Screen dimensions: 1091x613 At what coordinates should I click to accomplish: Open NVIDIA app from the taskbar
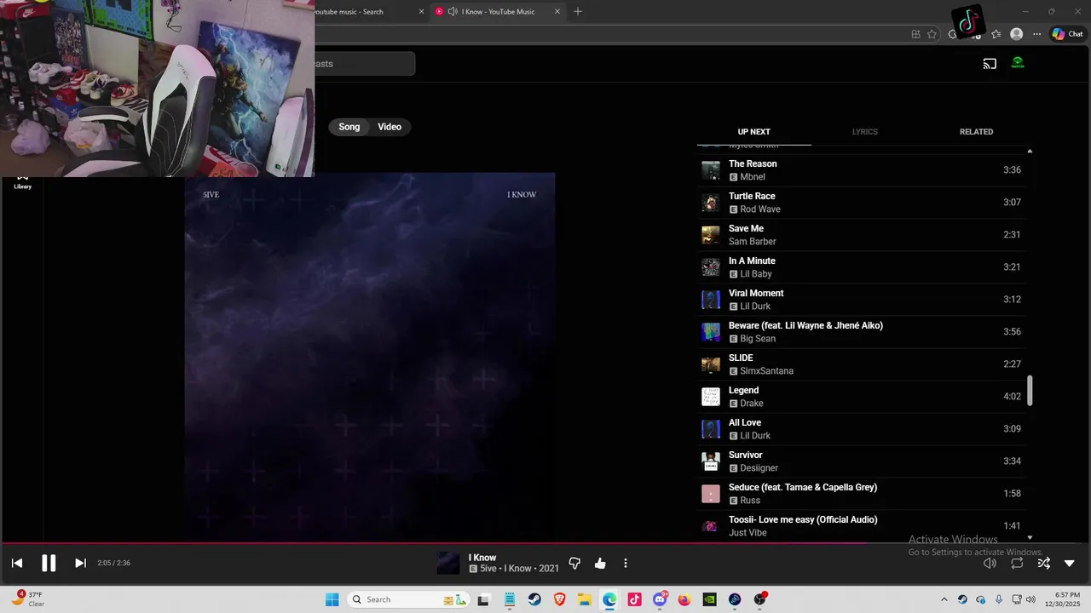tap(710, 599)
